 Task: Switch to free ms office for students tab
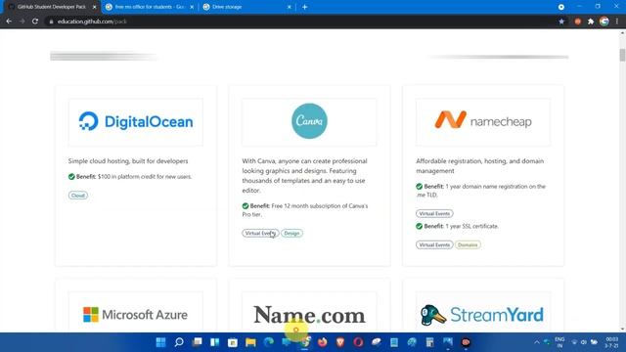click(150, 7)
